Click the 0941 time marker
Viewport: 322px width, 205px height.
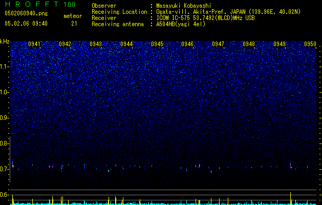(34, 44)
